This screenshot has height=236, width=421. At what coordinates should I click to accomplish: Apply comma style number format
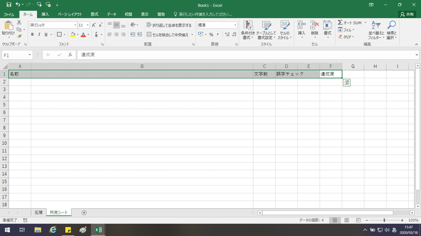point(218,35)
